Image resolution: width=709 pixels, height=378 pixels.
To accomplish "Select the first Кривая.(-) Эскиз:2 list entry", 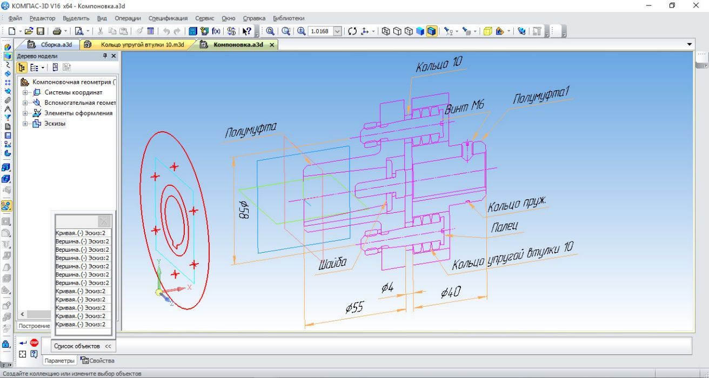I will (x=83, y=233).
